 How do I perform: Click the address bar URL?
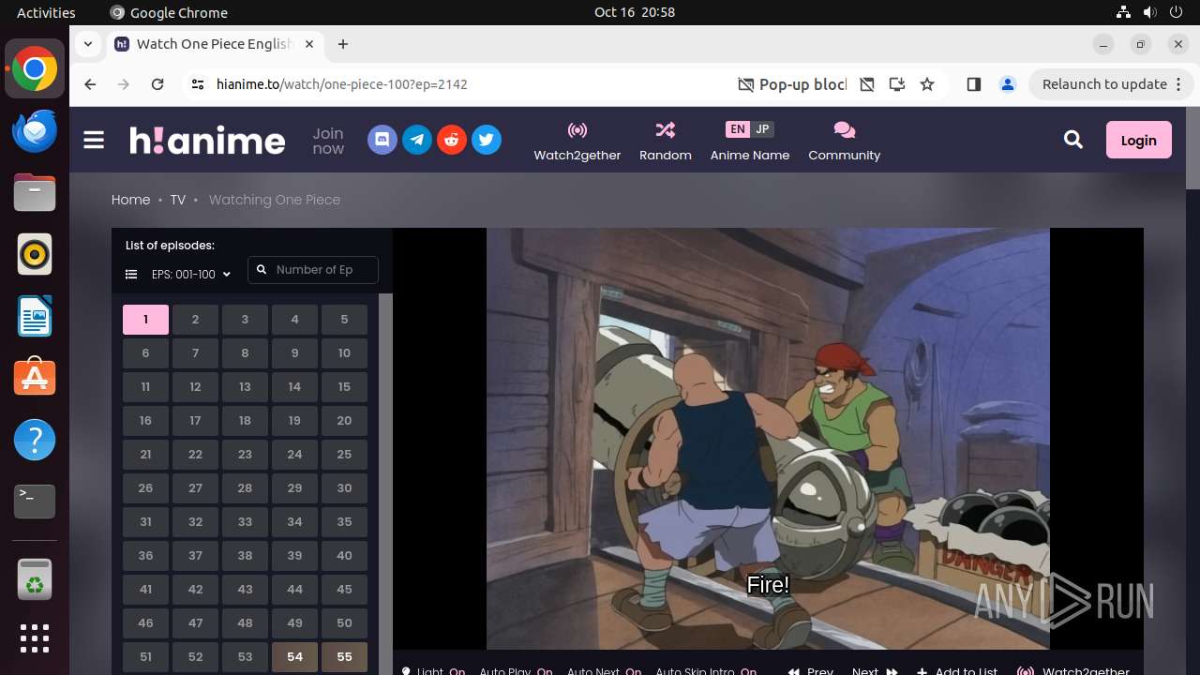pyautogui.click(x=342, y=84)
